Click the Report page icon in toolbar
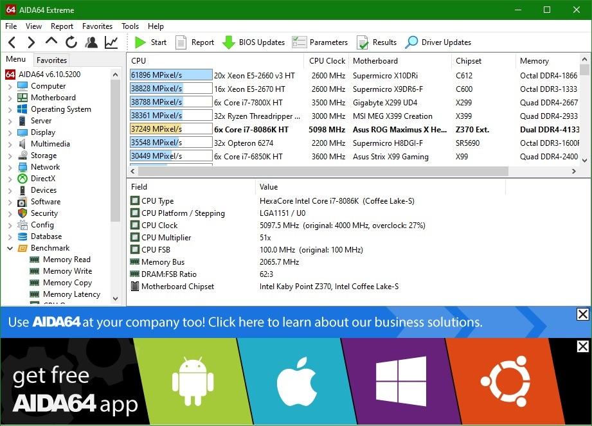Viewport: 592px width, 426px height. pos(181,42)
